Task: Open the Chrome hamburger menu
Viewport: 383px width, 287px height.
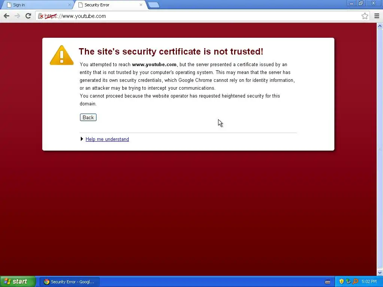Action: pos(377,16)
